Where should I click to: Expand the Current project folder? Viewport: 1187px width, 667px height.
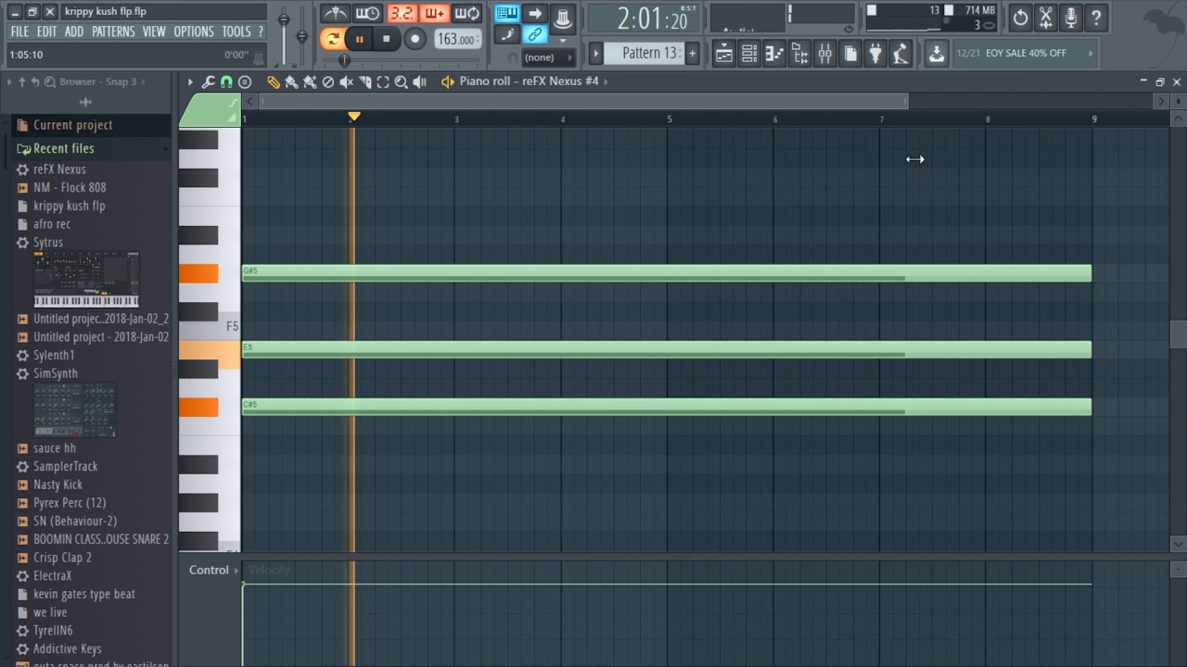[89, 125]
